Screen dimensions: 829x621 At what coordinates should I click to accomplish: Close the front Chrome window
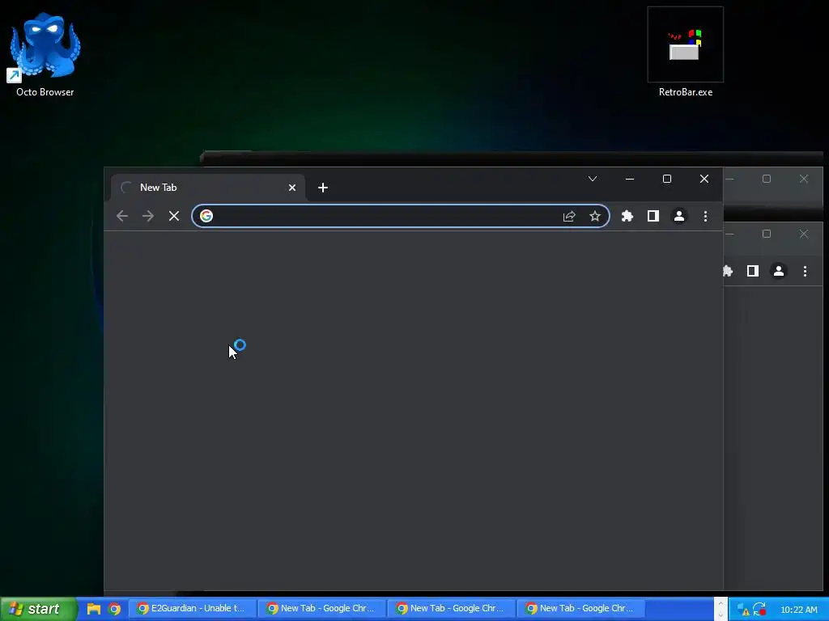click(704, 179)
